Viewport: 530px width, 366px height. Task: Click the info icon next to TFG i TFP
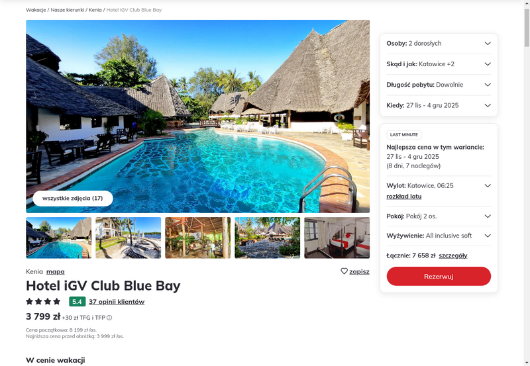tap(109, 318)
